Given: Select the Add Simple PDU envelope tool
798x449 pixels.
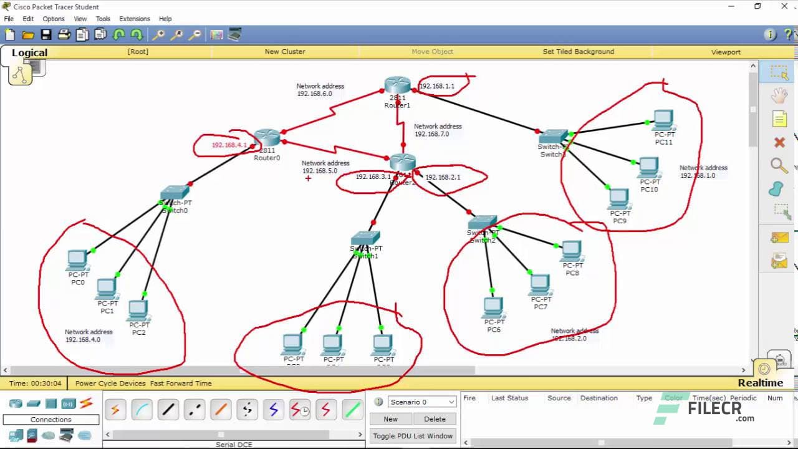Looking at the screenshot, I should coord(779,237).
